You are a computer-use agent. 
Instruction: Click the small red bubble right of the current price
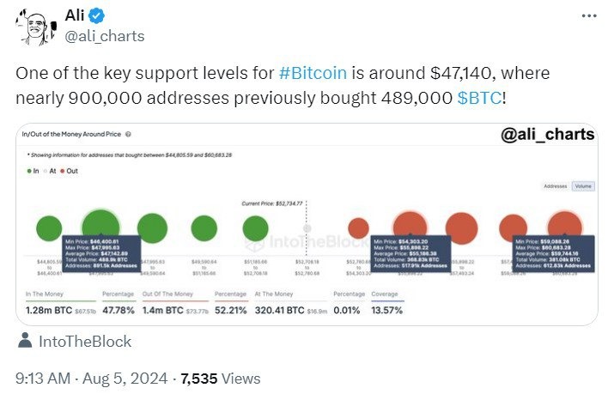pyautogui.click(x=358, y=227)
